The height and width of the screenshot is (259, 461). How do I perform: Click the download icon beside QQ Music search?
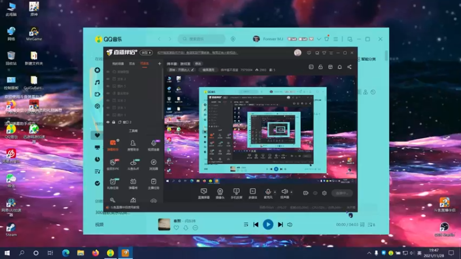coord(233,39)
